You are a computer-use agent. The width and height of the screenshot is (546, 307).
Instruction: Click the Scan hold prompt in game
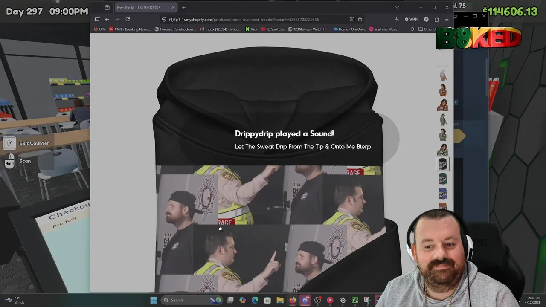(x=18, y=161)
